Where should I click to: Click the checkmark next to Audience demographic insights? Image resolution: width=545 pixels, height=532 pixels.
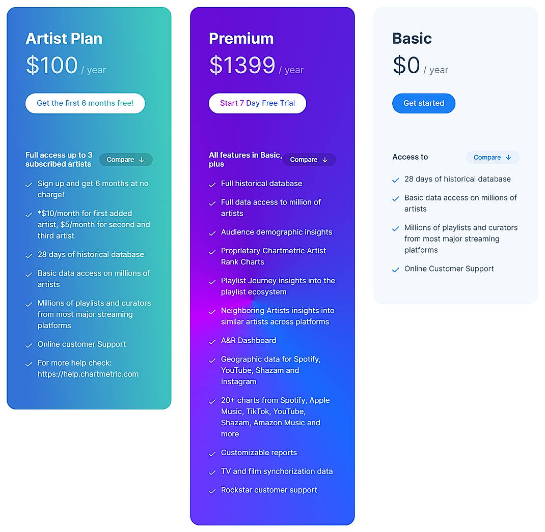coord(212,233)
